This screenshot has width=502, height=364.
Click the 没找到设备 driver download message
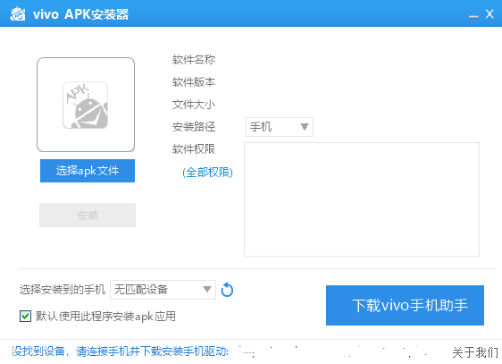click(x=120, y=351)
